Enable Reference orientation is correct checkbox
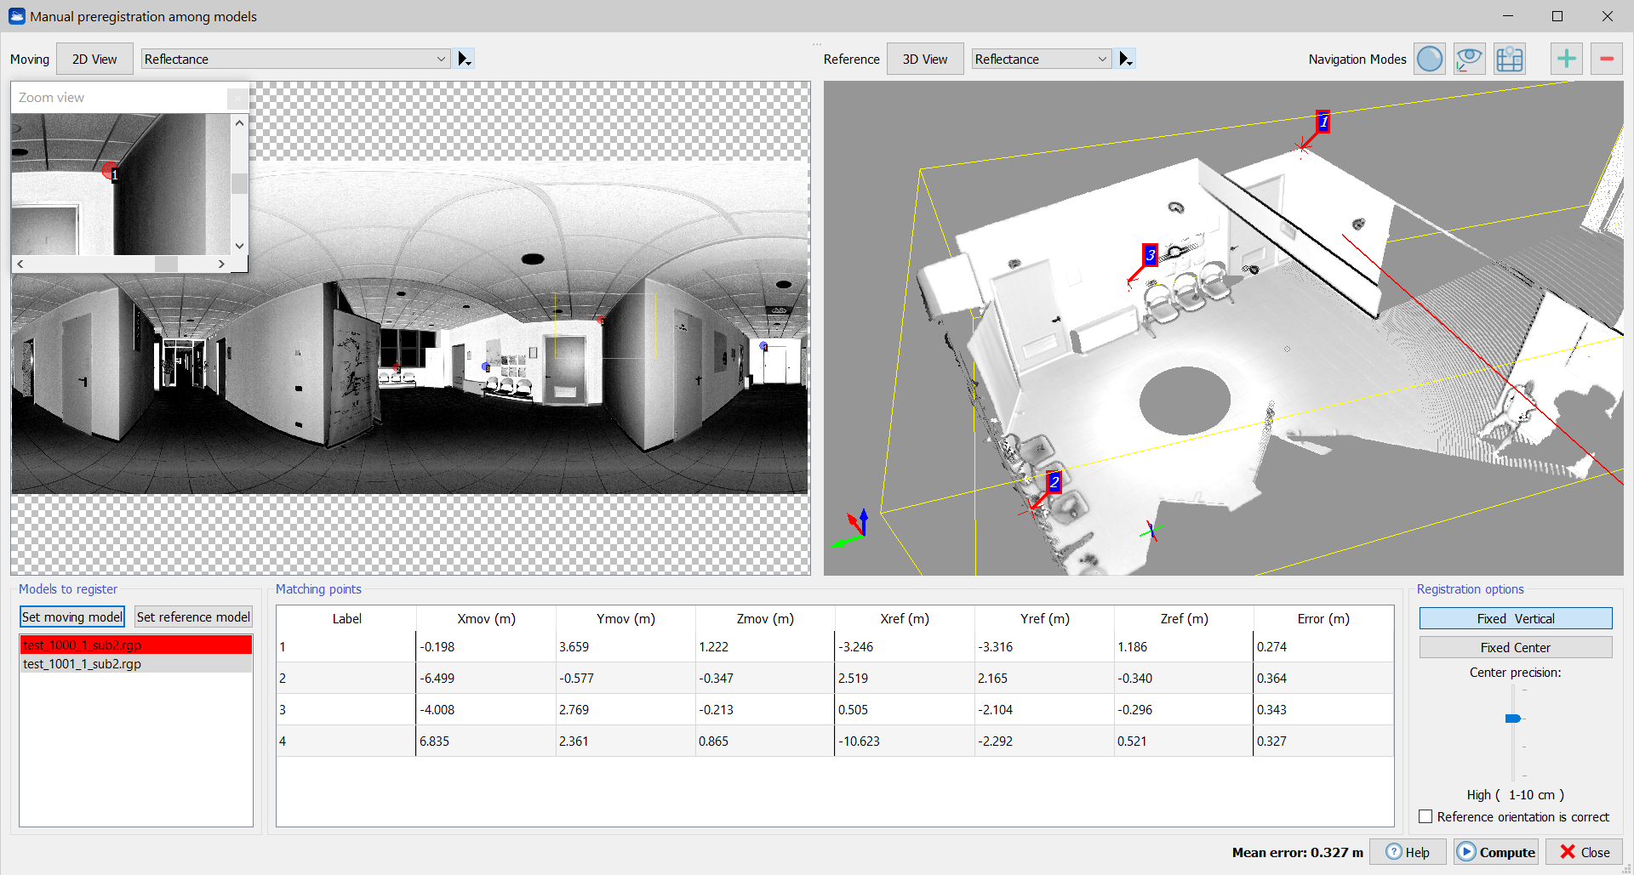The height and width of the screenshot is (875, 1634). 1426,816
